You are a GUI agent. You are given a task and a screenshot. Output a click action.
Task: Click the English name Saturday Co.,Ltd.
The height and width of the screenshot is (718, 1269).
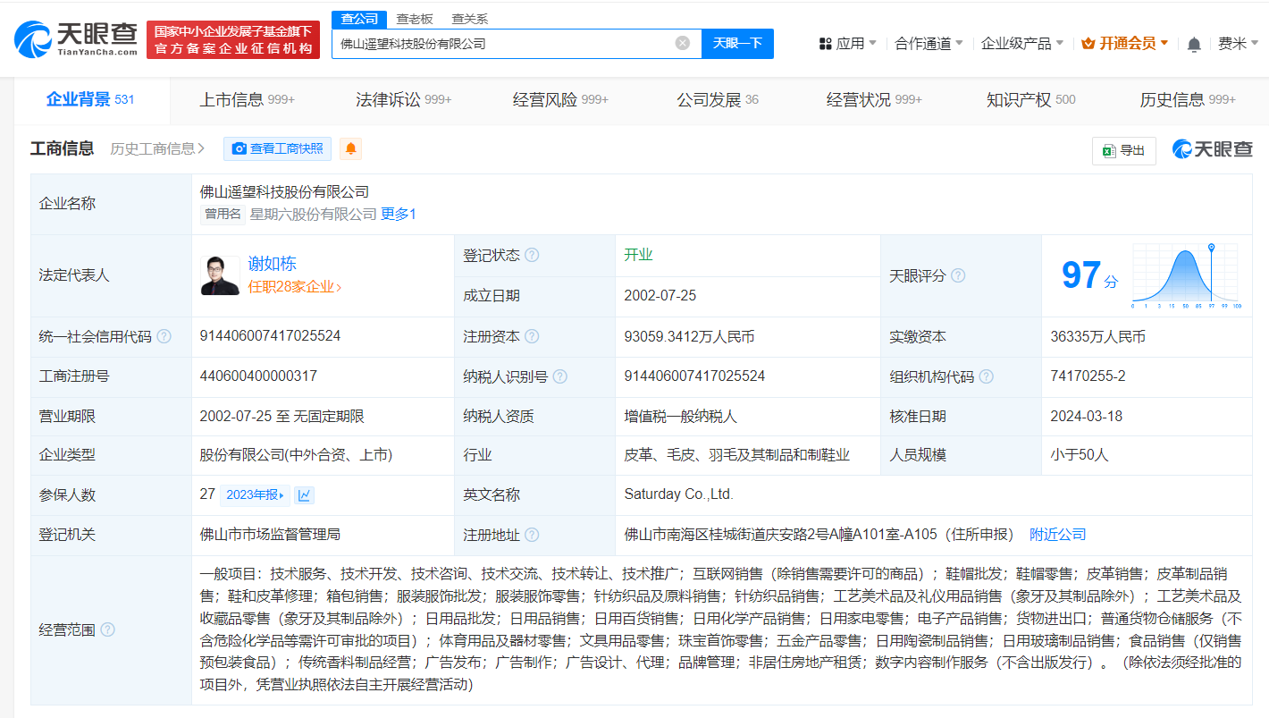(678, 494)
